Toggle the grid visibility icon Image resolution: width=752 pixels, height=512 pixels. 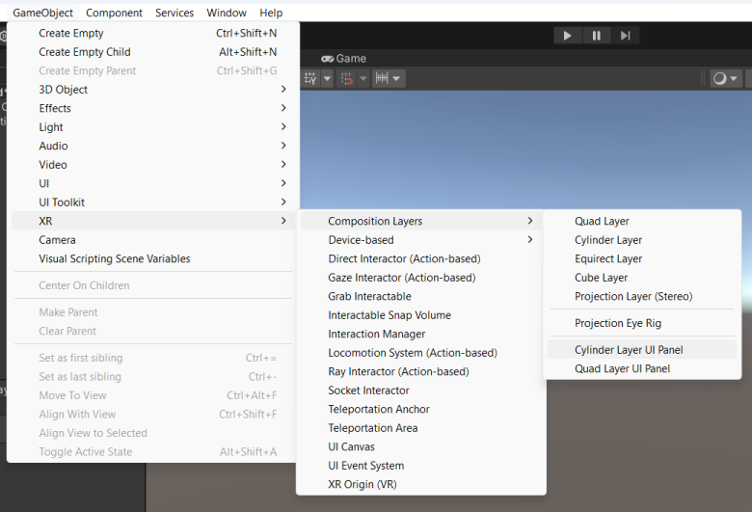click(x=310, y=78)
